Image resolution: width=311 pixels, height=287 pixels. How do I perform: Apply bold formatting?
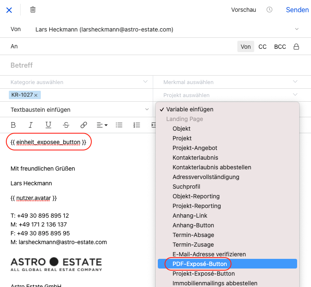pos(13,125)
